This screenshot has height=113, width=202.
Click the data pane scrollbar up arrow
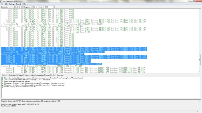tap(200, 10)
